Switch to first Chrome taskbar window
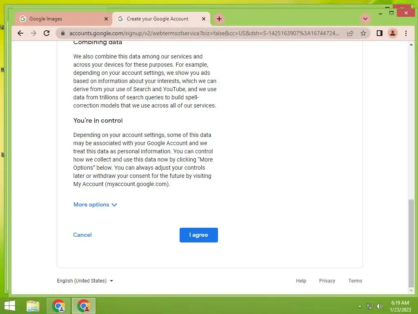The height and width of the screenshot is (314, 418). point(58,306)
